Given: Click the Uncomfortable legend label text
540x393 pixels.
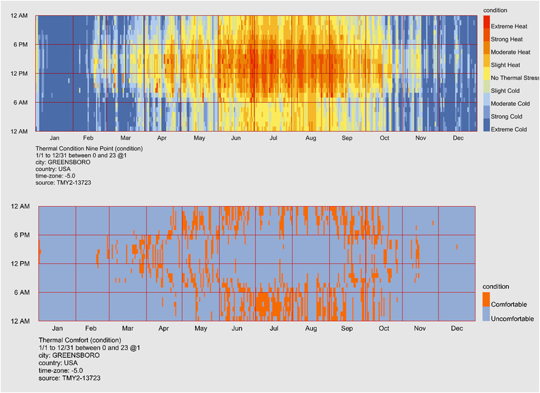Looking at the screenshot, I should coord(513,319).
